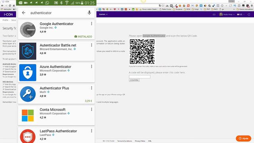This screenshot has width=254, height=143.
Task: Open overflow menu for Authenticator Plus
Action: tap(92, 88)
